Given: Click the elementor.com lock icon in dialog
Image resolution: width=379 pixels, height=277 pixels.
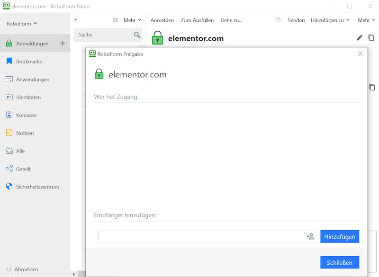Looking at the screenshot, I should (99, 74).
